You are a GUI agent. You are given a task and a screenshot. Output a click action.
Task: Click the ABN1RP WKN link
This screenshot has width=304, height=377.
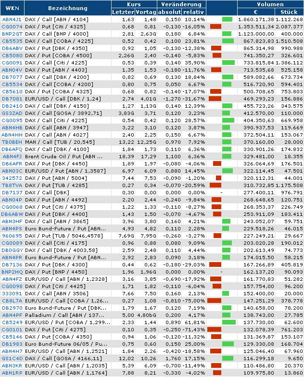(x=12, y=373)
